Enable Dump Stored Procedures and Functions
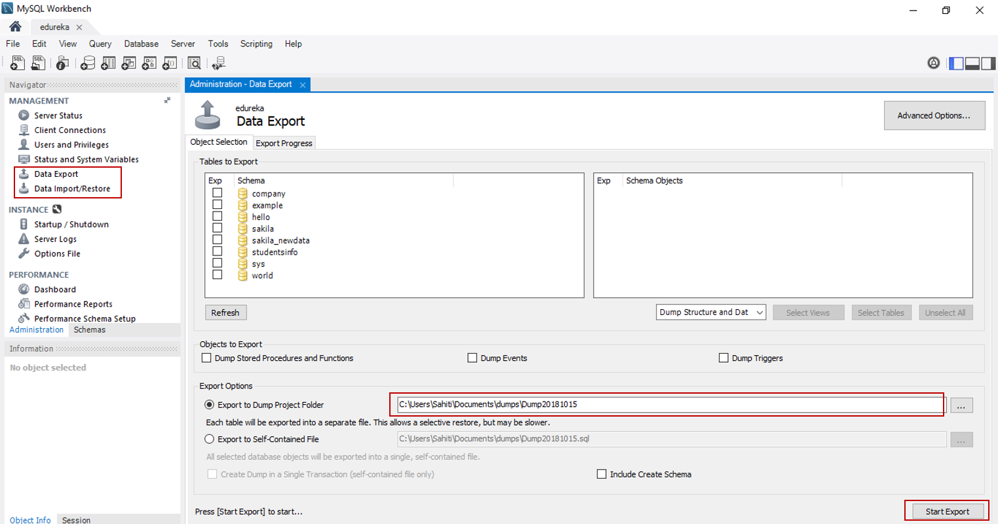Screen dimensions: 998x524 pos(206,358)
